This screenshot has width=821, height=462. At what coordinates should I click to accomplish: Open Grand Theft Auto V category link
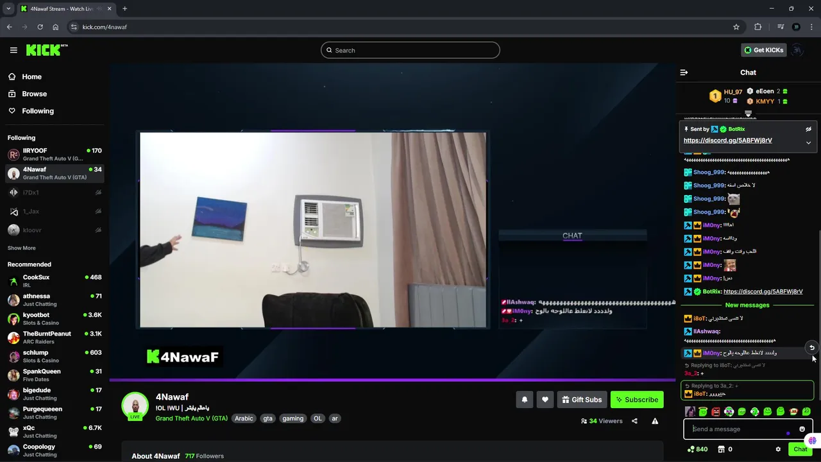pyautogui.click(x=191, y=418)
